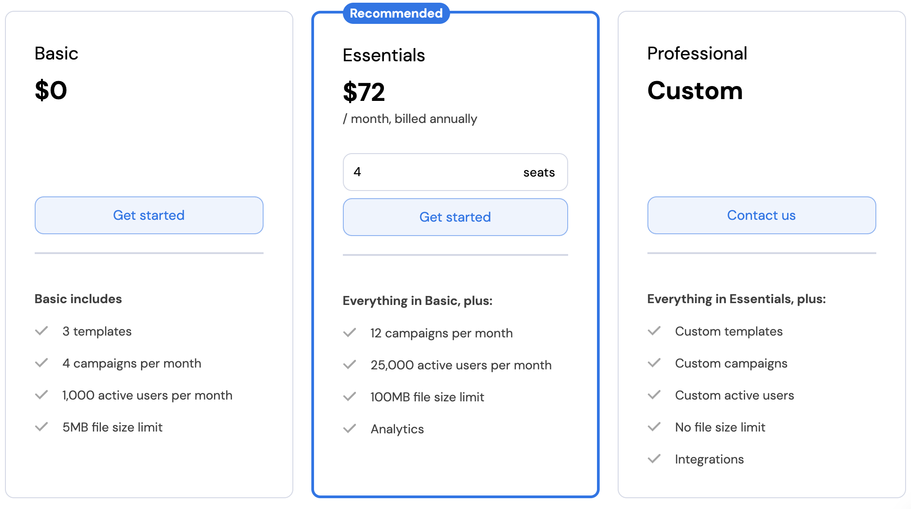Click the seats number input field
The width and height of the screenshot is (911, 509).
[455, 172]
